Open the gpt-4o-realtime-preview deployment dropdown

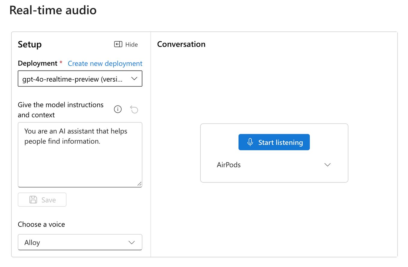pyautogui.click(x=80, y=78)
